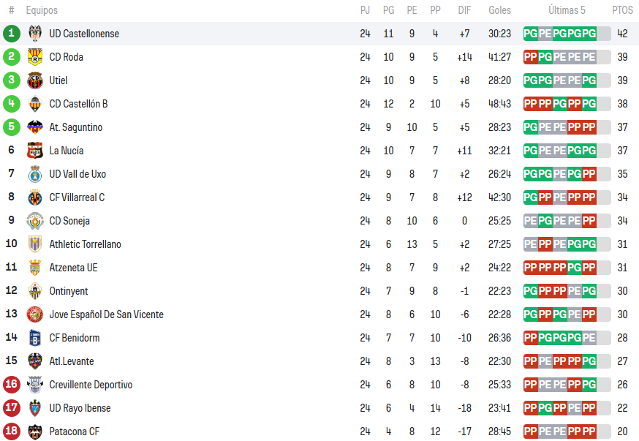Screen dimensions: 639x441
Task: Click the CD Roda crest icon
Action: [35, 57]
